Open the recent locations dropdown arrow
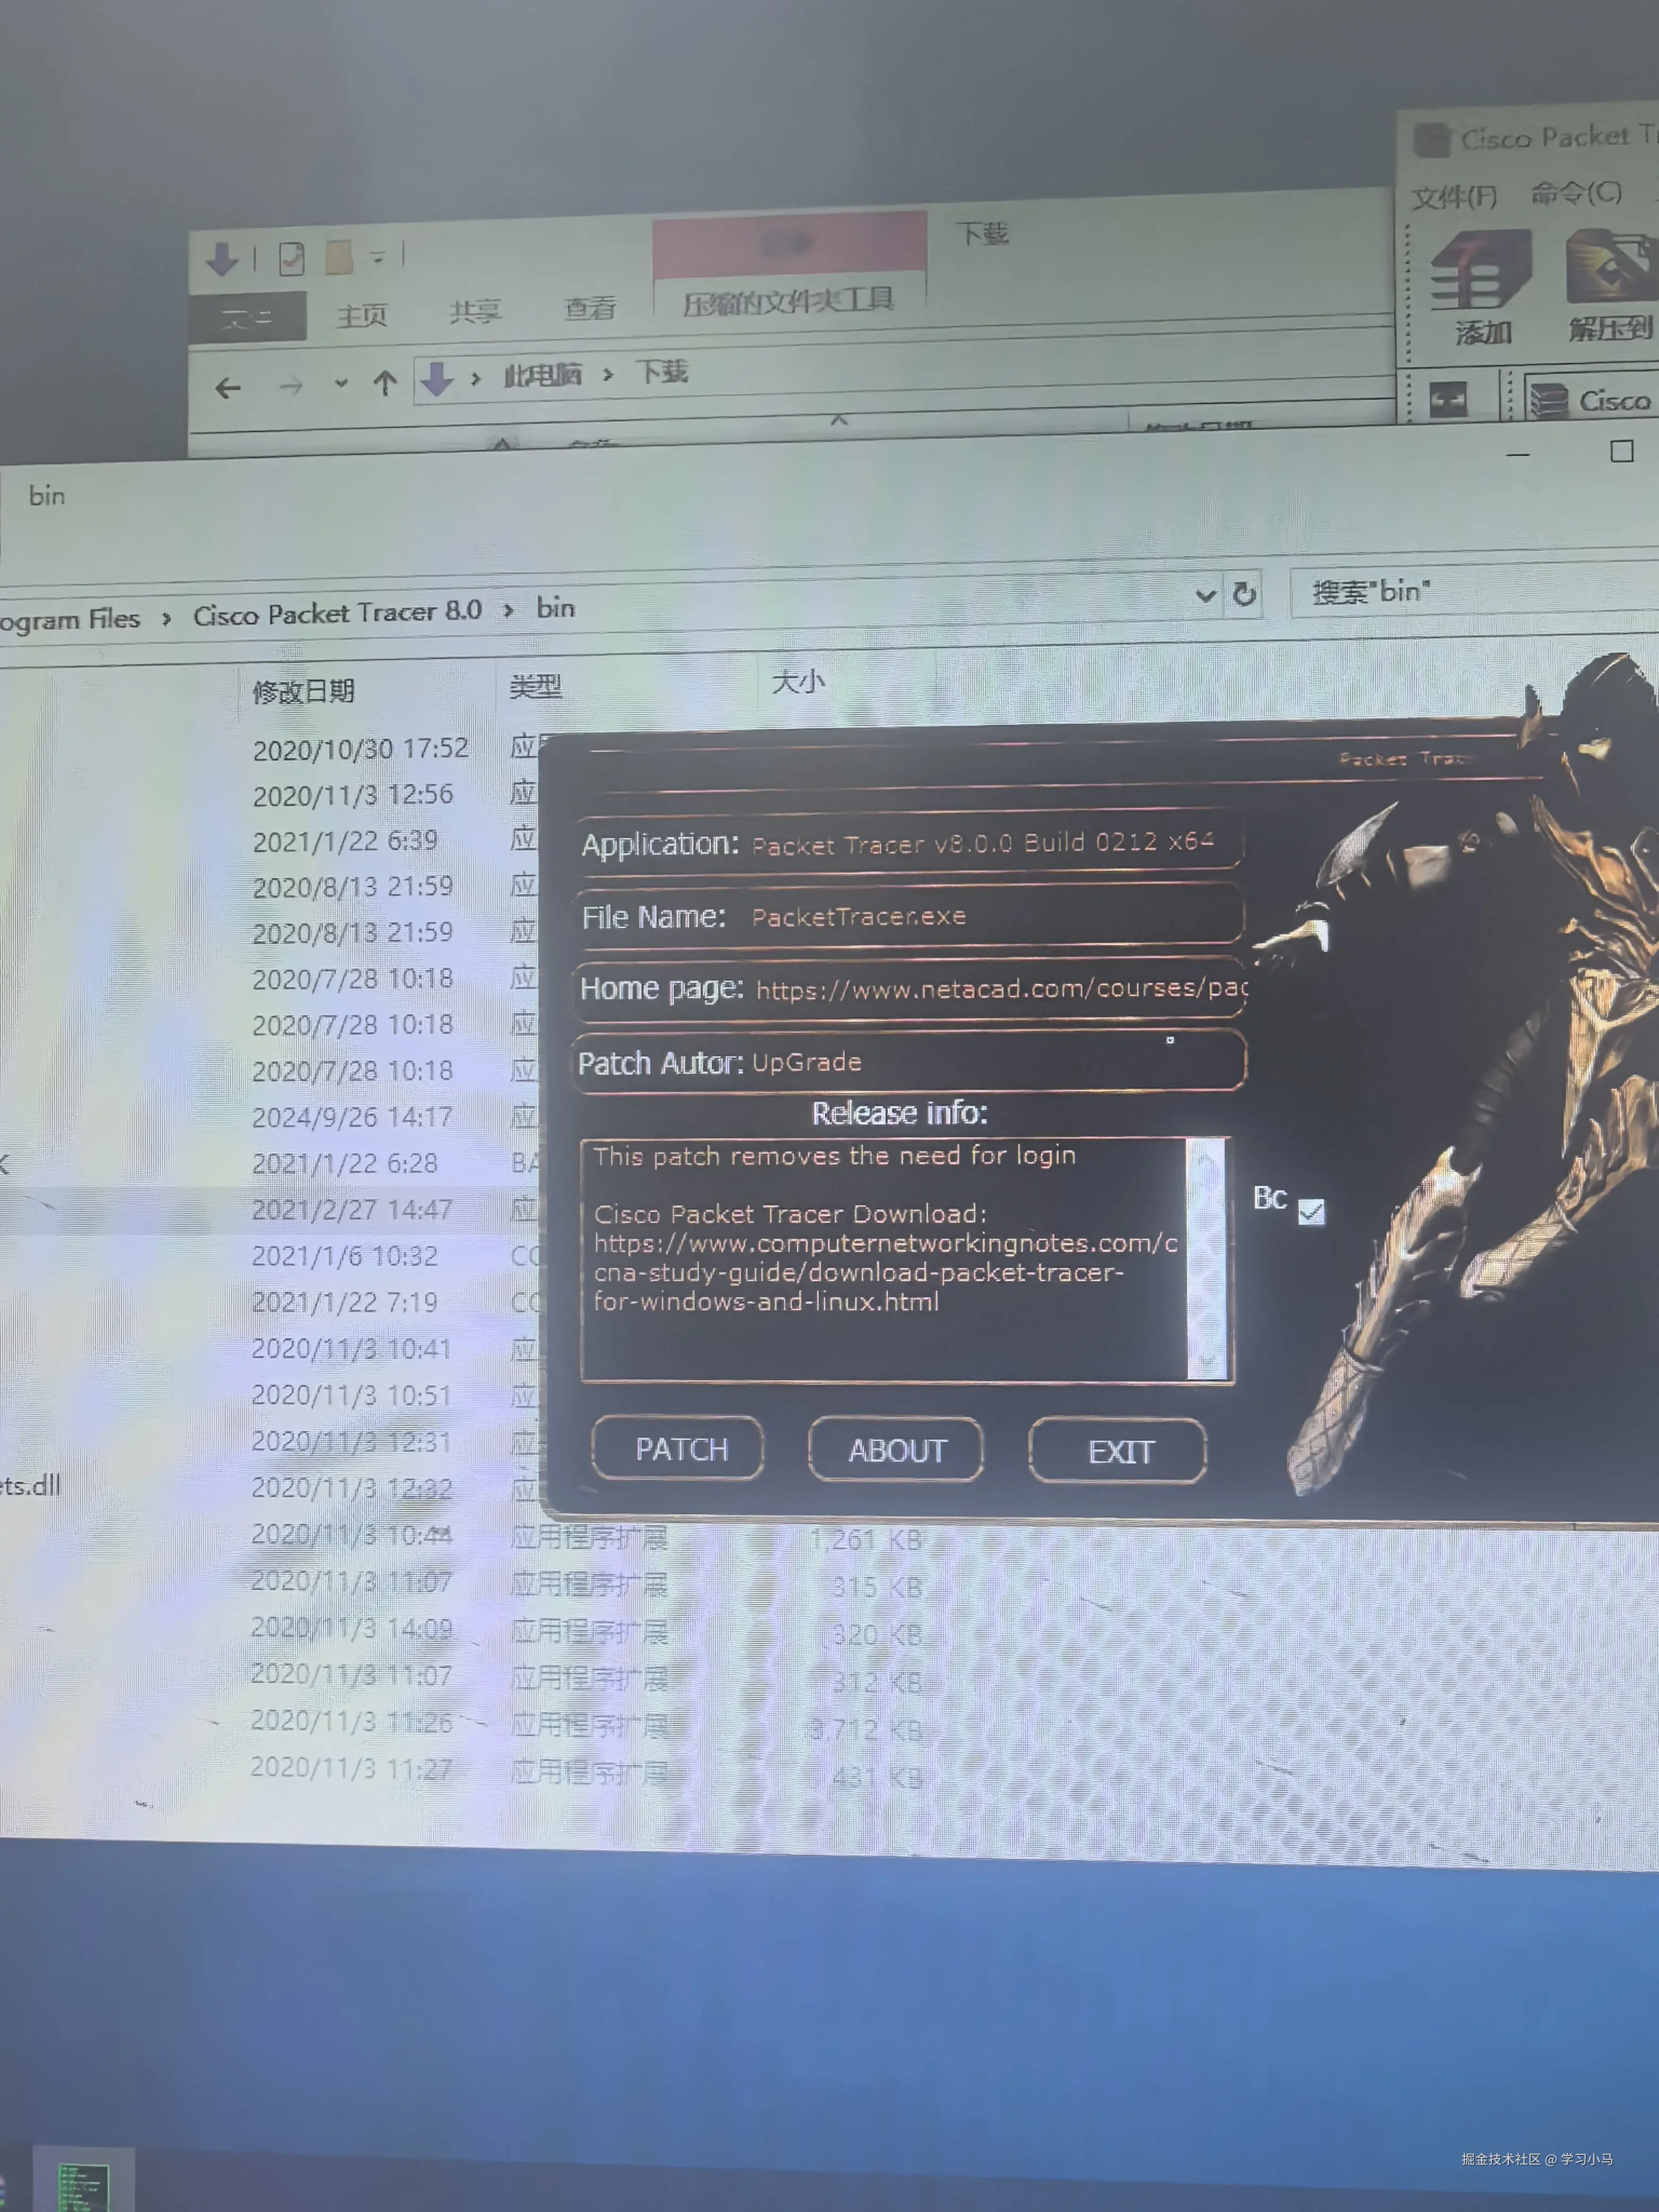This screenshot has height=2212, width=1659. (341, 383)
